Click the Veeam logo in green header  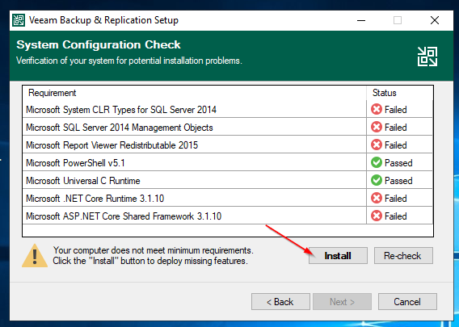(427, 57)
